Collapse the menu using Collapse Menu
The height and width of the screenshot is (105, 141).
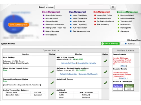(x=134, y=40)
